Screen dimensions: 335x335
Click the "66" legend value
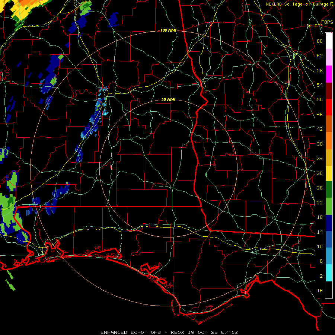pos(320,41)
